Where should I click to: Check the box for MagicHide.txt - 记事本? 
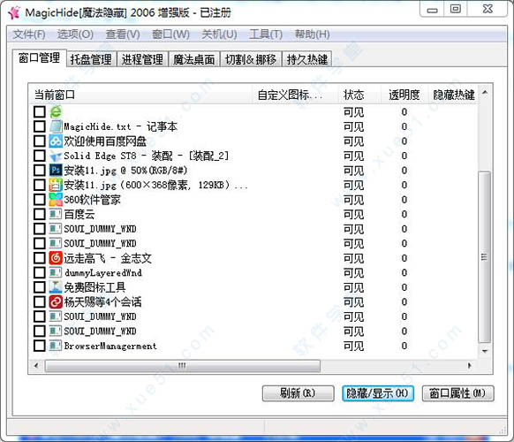pos(40,126)
